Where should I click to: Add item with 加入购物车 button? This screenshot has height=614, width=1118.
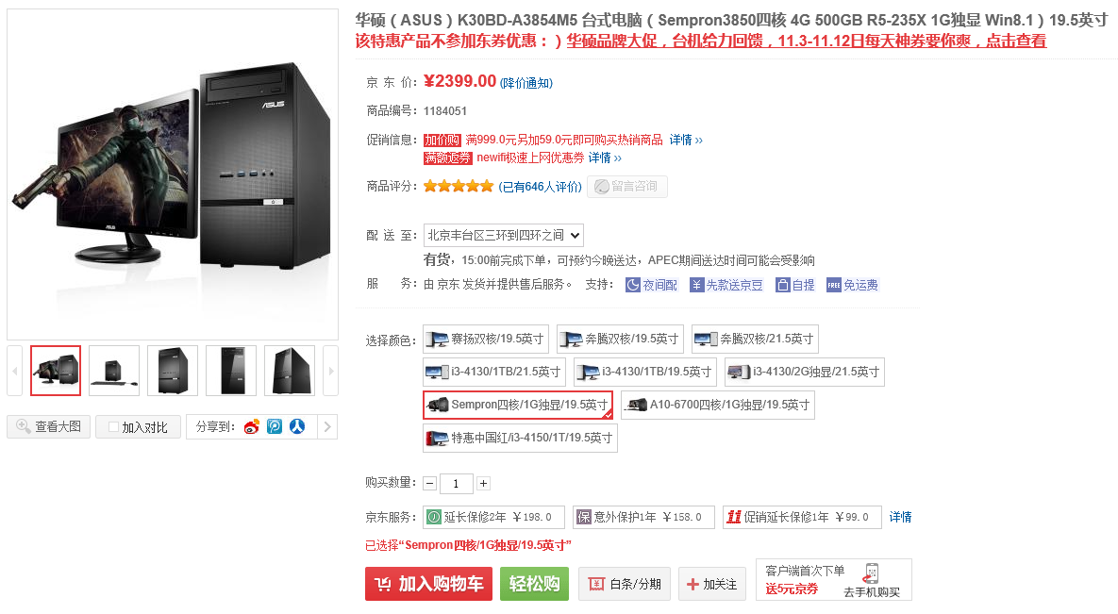pyautogui.click(x=428, y=584)
